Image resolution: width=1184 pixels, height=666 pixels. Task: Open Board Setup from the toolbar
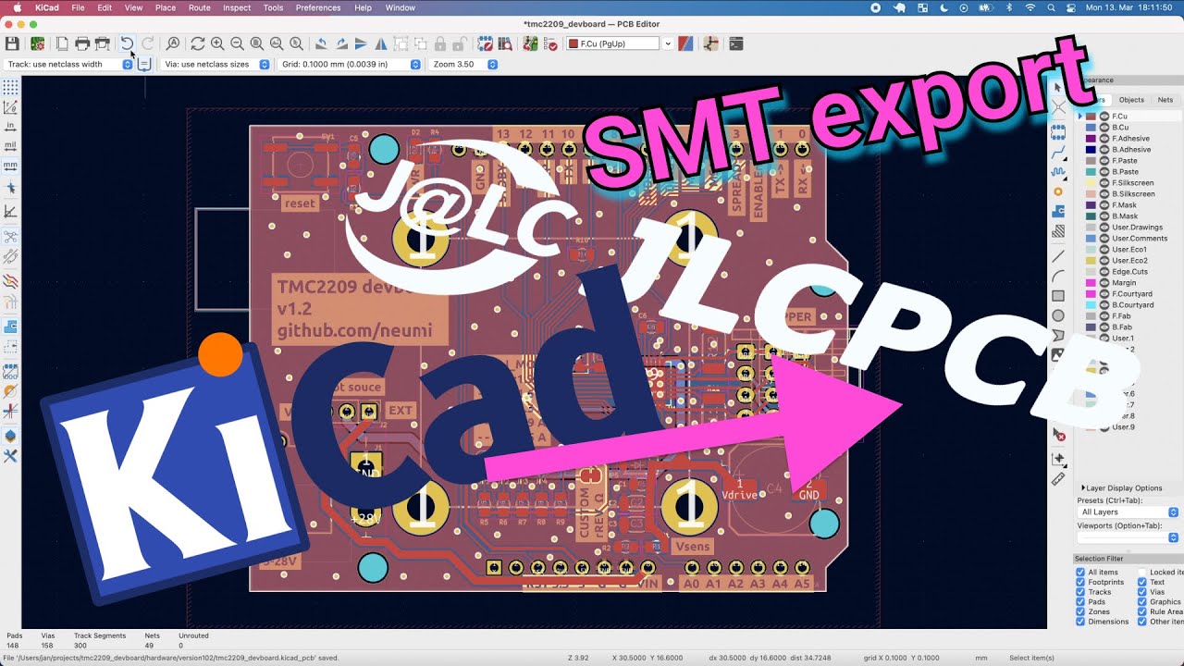pyautogui.click(x=38, y=43)
